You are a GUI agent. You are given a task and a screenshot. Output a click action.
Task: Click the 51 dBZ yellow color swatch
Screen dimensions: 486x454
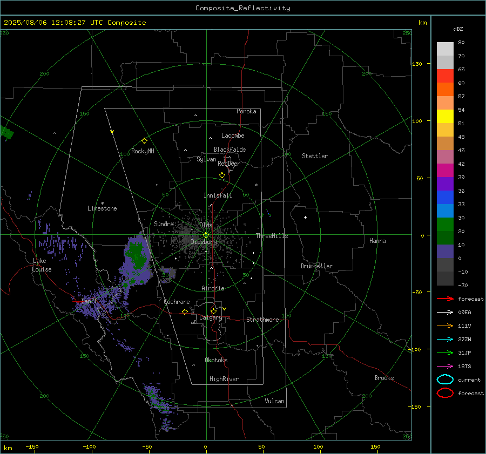(445, 117)
